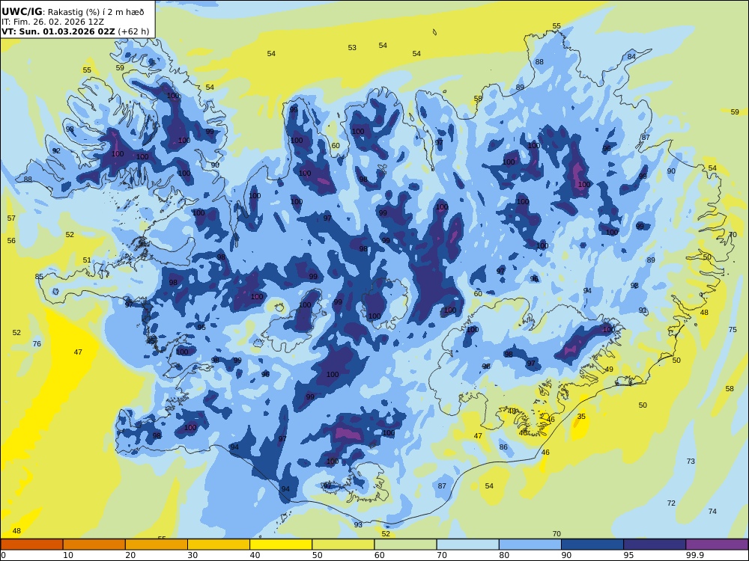Select the 90–95 dark blue legend swatch
The width and height of the screenshot is (749, 561).
(x=592, y=545)
